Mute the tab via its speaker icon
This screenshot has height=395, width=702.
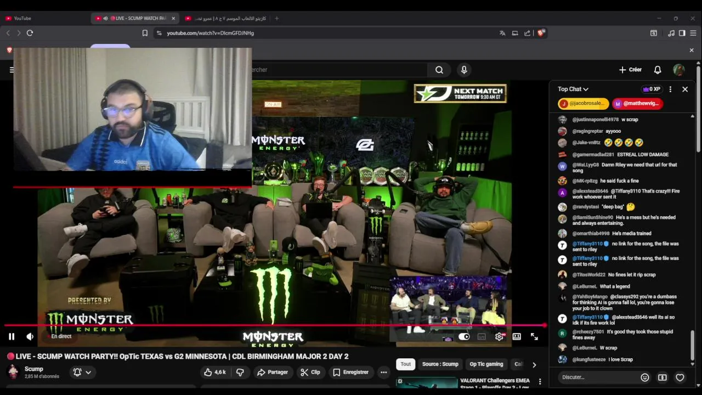[x=105, y=18]
